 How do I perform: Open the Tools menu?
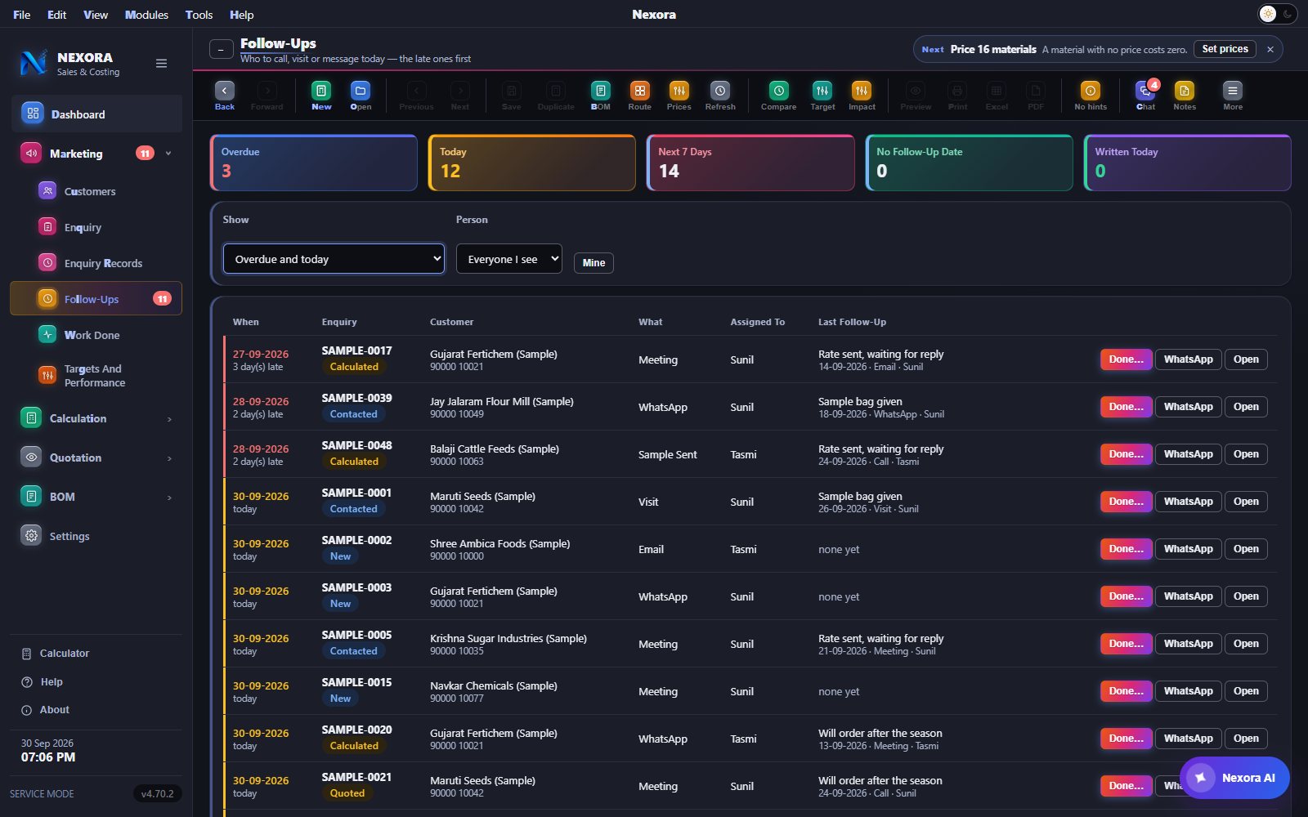tap(199, 15)
